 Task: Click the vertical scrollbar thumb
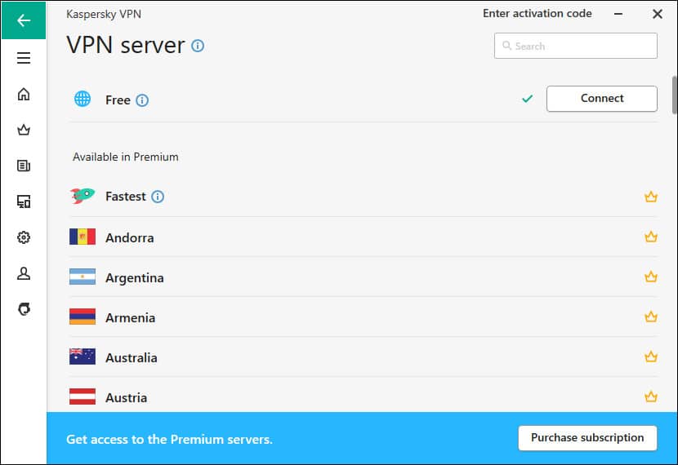[x=675, y=95]
